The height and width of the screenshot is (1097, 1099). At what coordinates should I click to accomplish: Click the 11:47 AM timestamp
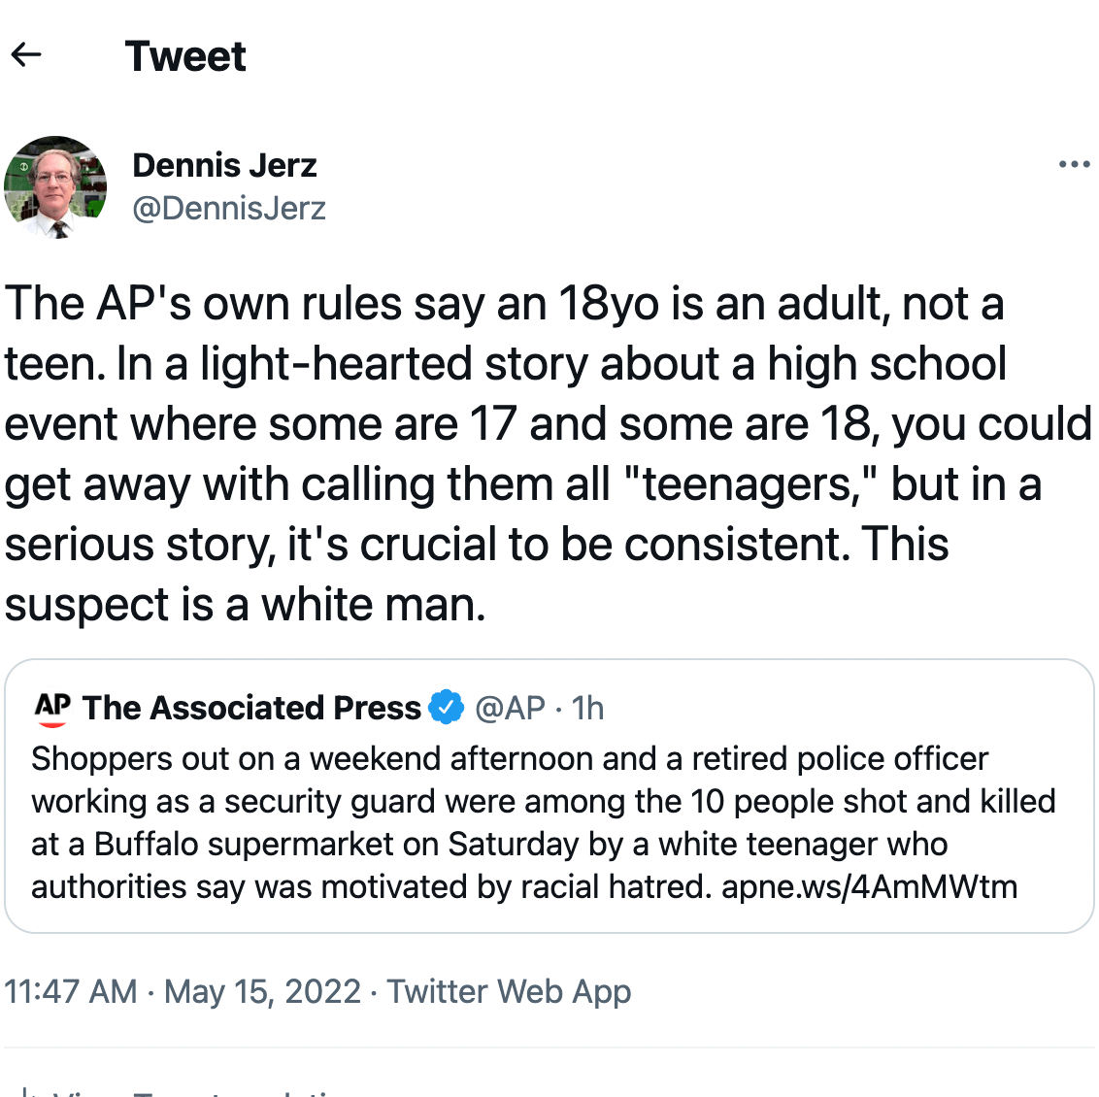(x=71, y=991)
